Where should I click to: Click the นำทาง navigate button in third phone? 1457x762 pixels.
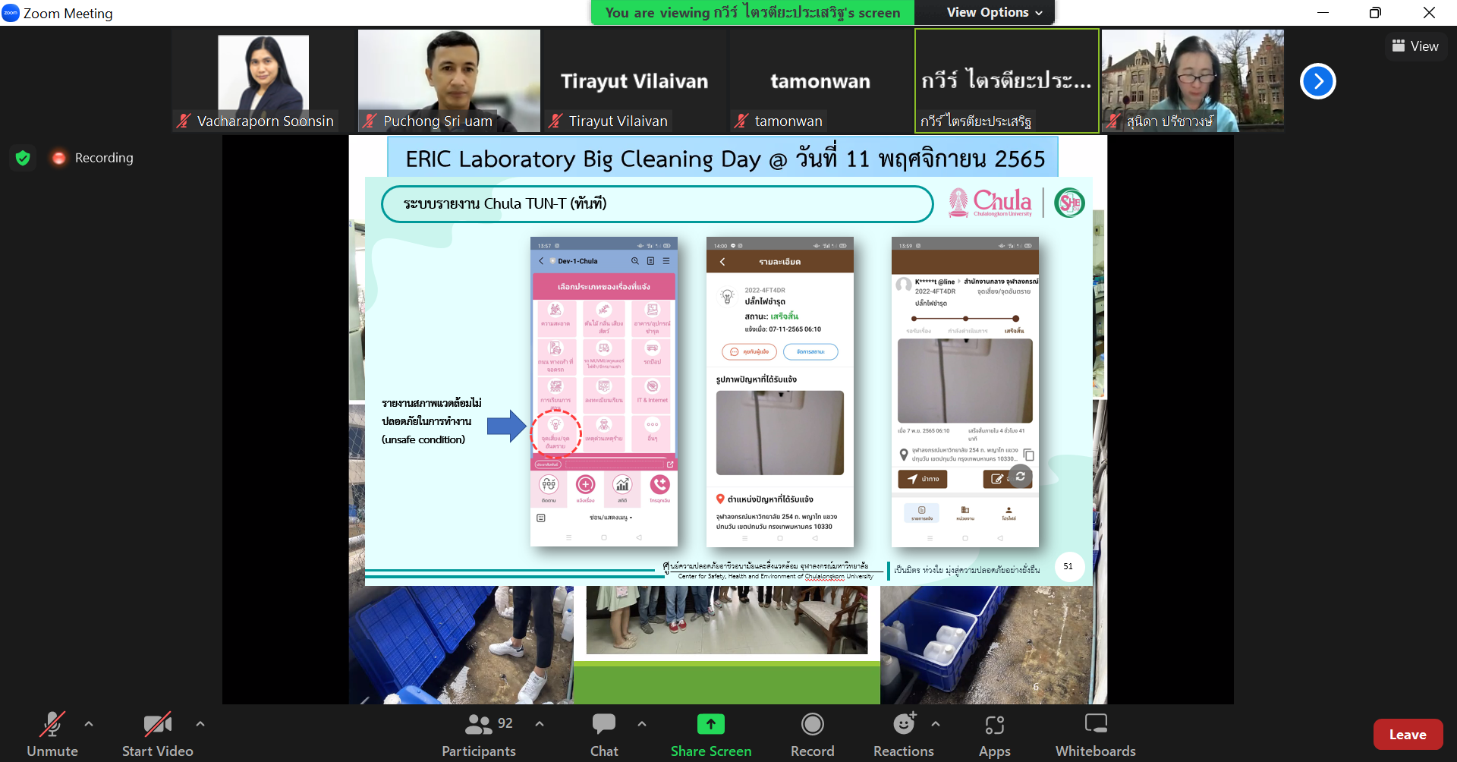click(923, 479)
